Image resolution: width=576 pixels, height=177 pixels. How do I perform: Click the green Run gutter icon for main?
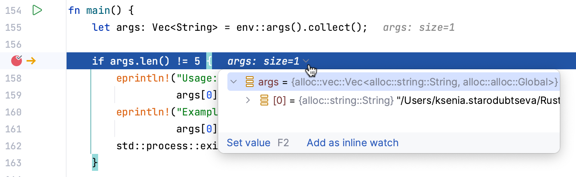(37, 10)
